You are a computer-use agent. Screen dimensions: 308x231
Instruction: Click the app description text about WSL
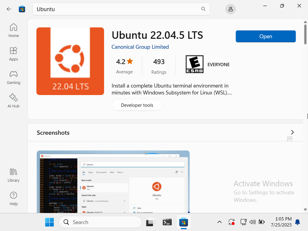pyautogui.click(x=172, y=89)
